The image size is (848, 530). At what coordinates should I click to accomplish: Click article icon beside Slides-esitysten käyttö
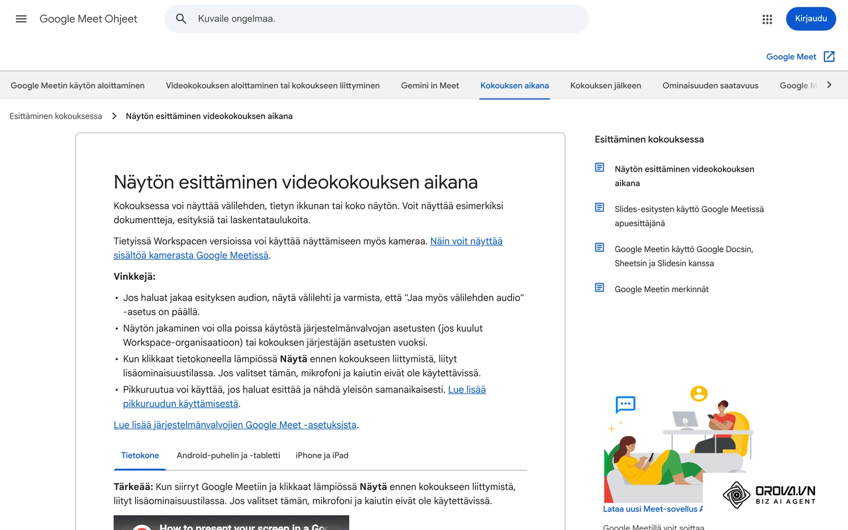[x=599, y=207]
